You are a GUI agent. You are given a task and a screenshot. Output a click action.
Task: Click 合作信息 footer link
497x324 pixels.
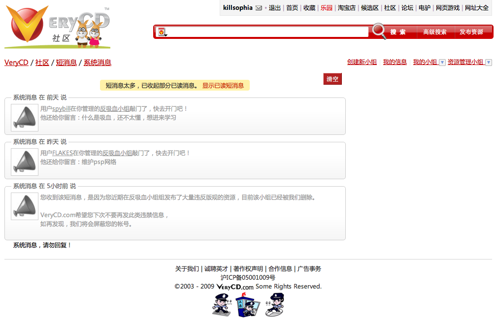[280, 269]
